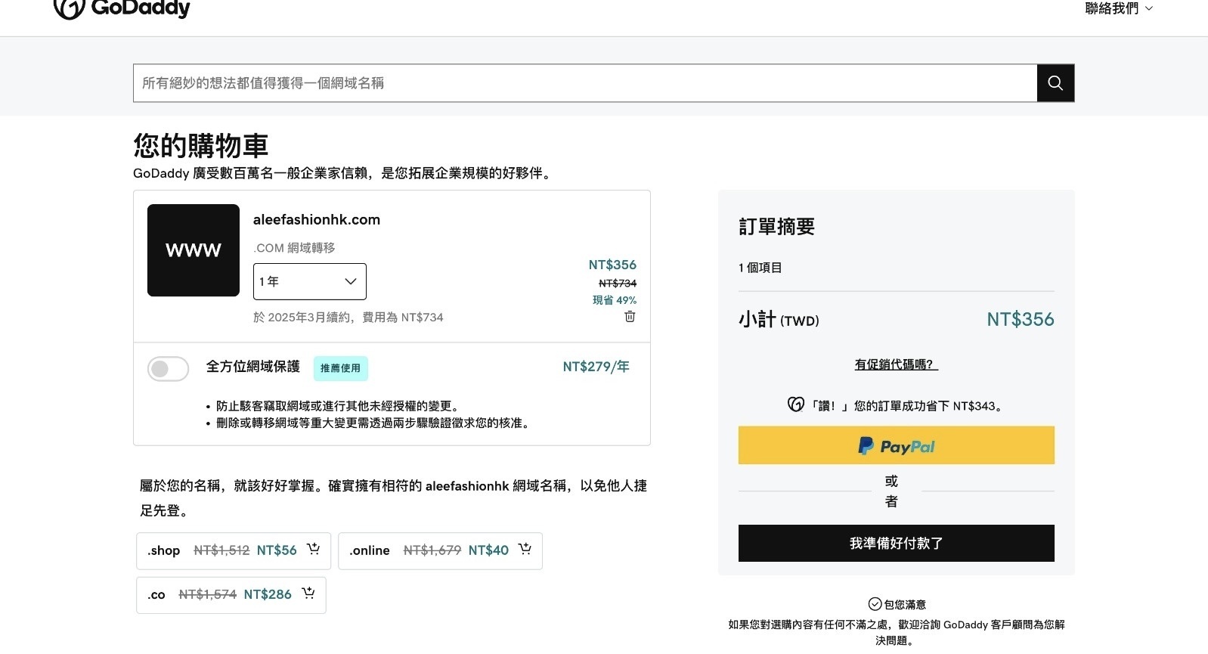
Task: Add .co domain via cart icon
Action: coord(308,594)
